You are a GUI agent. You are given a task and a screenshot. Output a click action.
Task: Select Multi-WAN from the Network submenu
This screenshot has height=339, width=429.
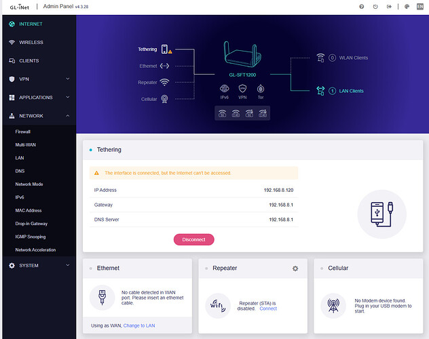[26, 144]
